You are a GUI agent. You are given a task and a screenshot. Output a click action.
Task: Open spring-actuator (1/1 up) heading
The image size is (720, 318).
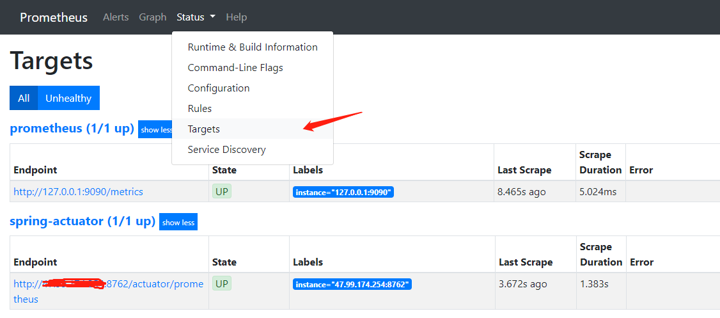(x=82, y=221)
